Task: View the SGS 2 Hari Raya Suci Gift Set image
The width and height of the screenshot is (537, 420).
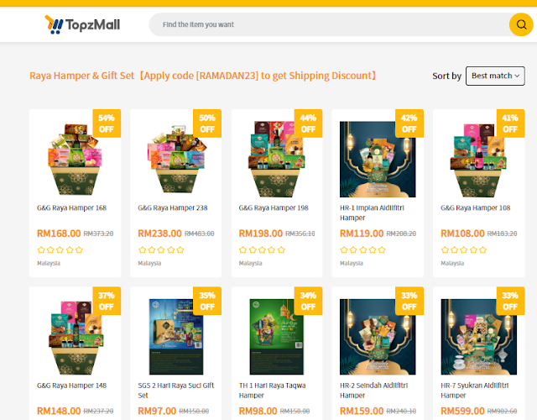Action: 175,337
